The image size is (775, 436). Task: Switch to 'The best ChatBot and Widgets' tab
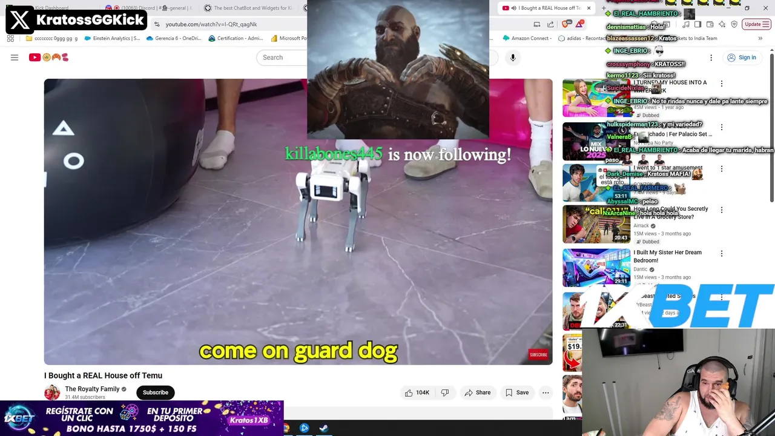pyautogui.click(x=251, y=8)
